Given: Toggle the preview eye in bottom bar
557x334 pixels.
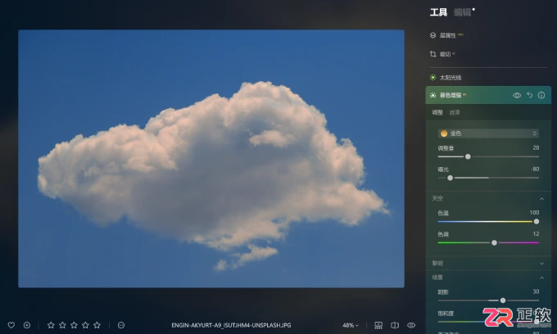Looking at the screenshot, I should tap(411, 325).
